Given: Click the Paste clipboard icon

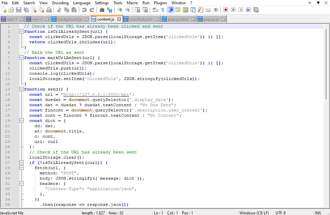Looking at the screenshot, I should tap(74, 10).
